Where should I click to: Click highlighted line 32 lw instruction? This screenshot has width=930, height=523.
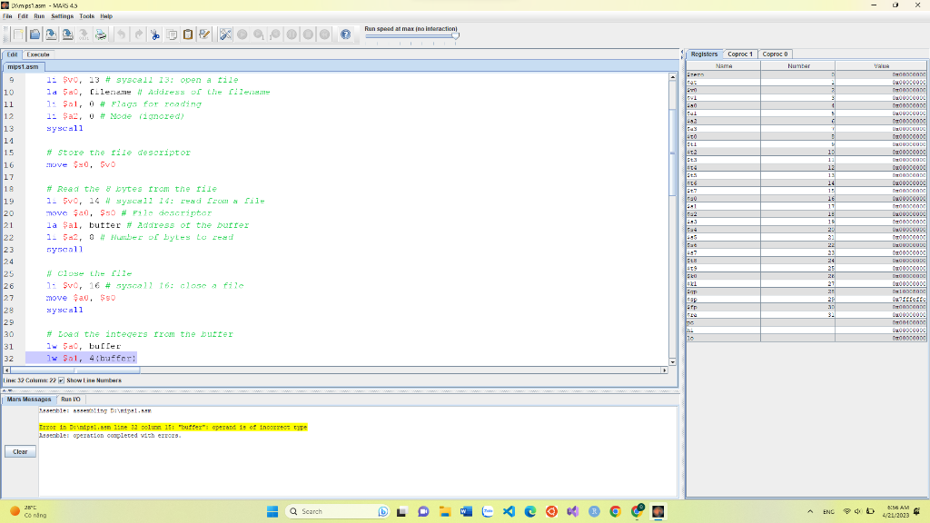tap(92, 358)
